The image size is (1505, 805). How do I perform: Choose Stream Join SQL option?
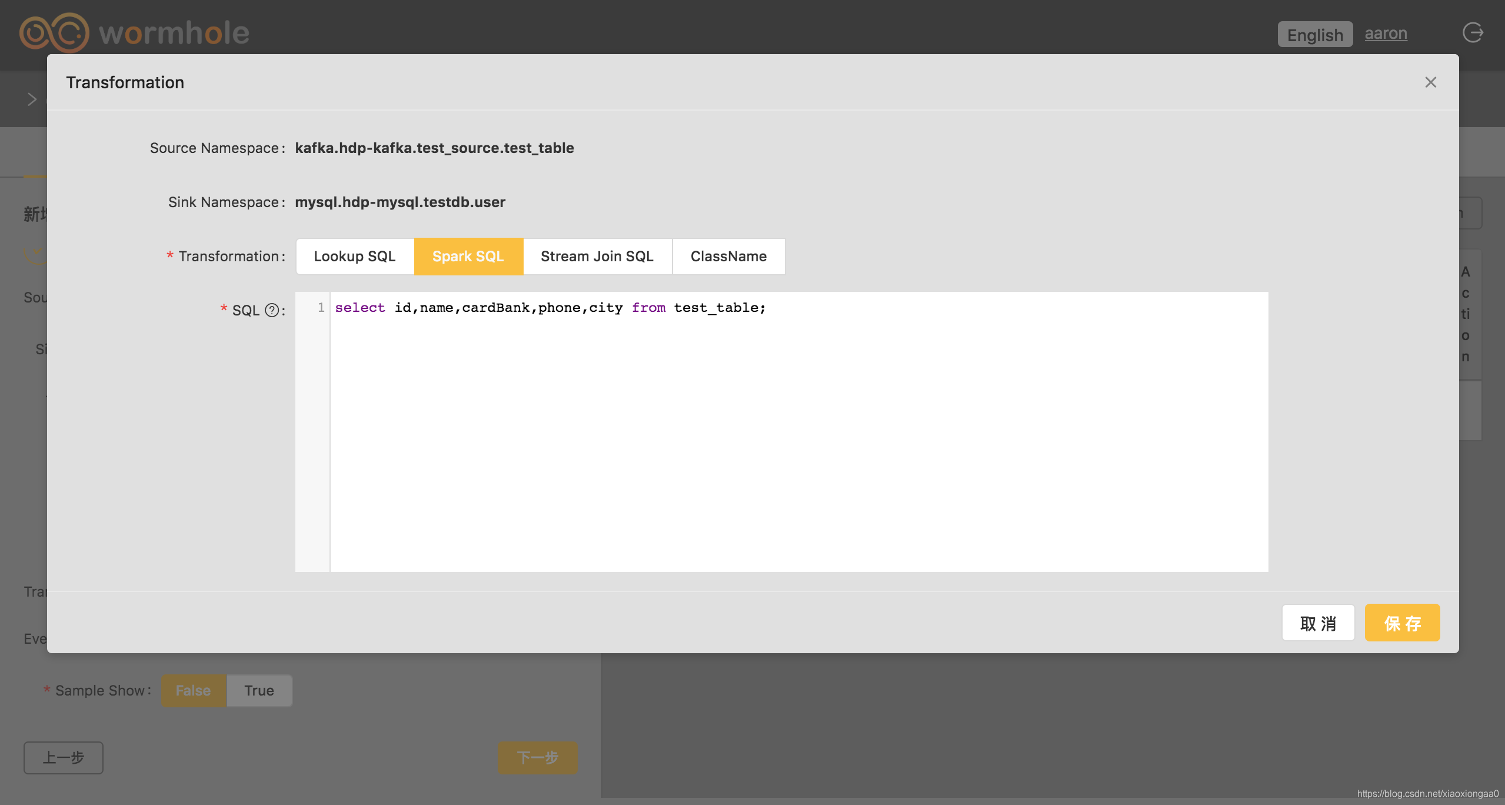[x=597, y=257]
